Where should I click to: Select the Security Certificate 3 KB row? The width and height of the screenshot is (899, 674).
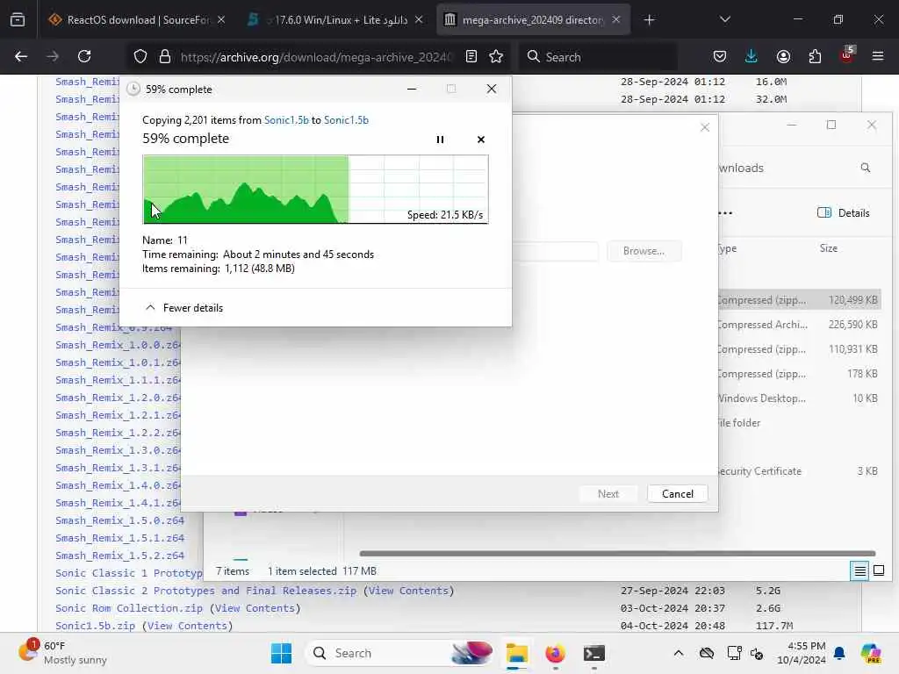pyautogui.click(x=799, y=471)
